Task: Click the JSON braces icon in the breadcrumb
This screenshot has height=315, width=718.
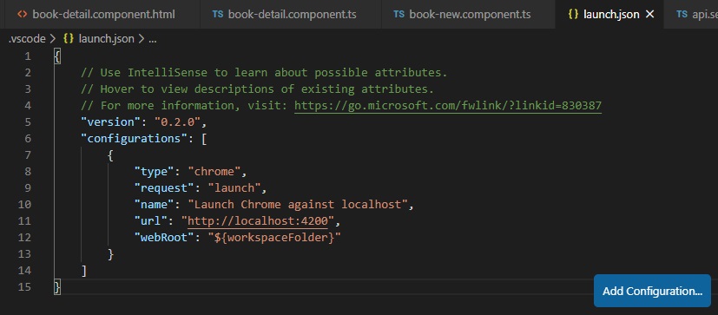Action: pos(69,39)
